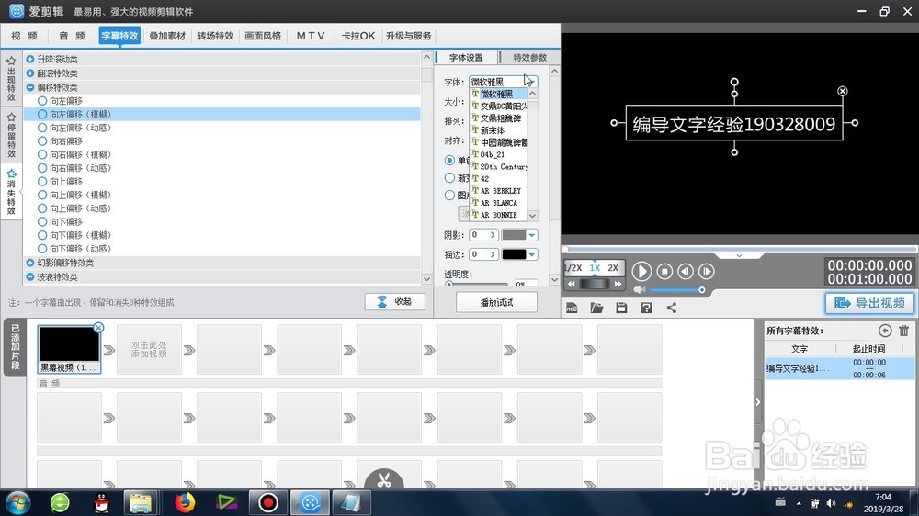Set playback speed to 1/2X
919x516 pixels.
coord(573,268)
